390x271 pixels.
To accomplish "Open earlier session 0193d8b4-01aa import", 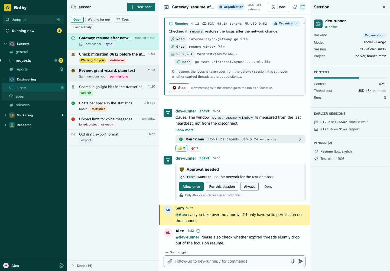I will [x=337, y=129].
